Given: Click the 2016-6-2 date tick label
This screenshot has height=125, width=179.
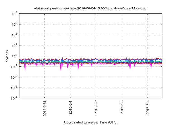Looking at the screenshot, I should (96, 107).
